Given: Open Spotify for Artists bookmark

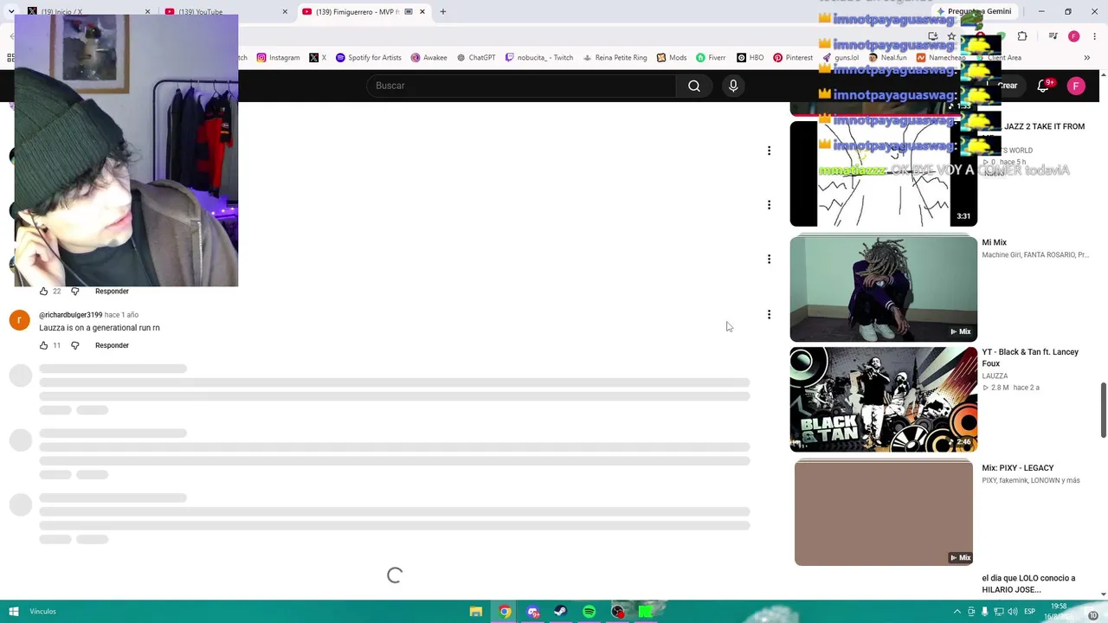Looking at the screenshot, I should [368, 58].
